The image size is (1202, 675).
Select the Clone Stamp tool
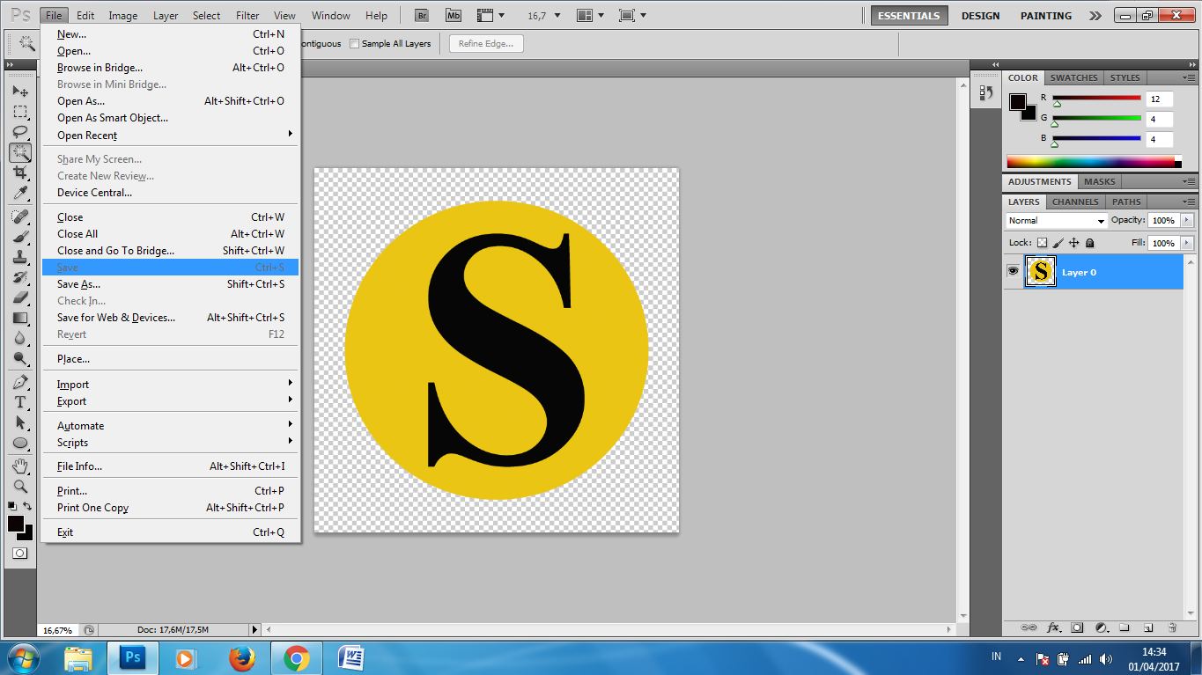coord(20,255)
